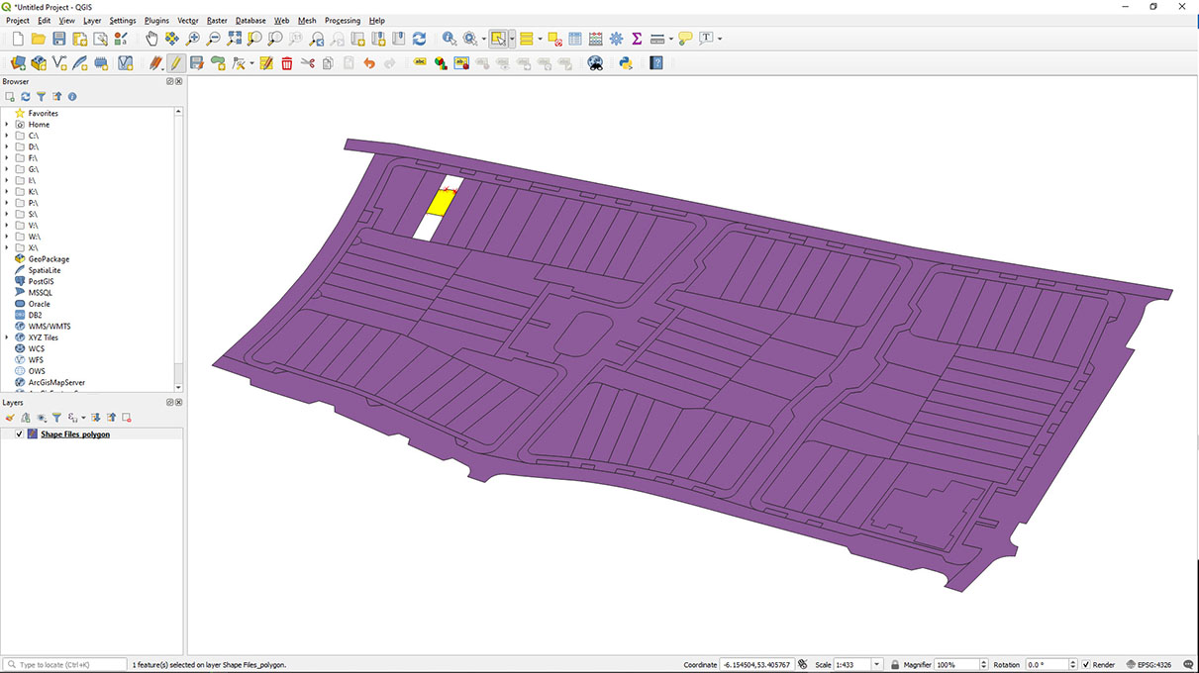Disable the Render checkbox in status bar

[x=1086, y=664]
